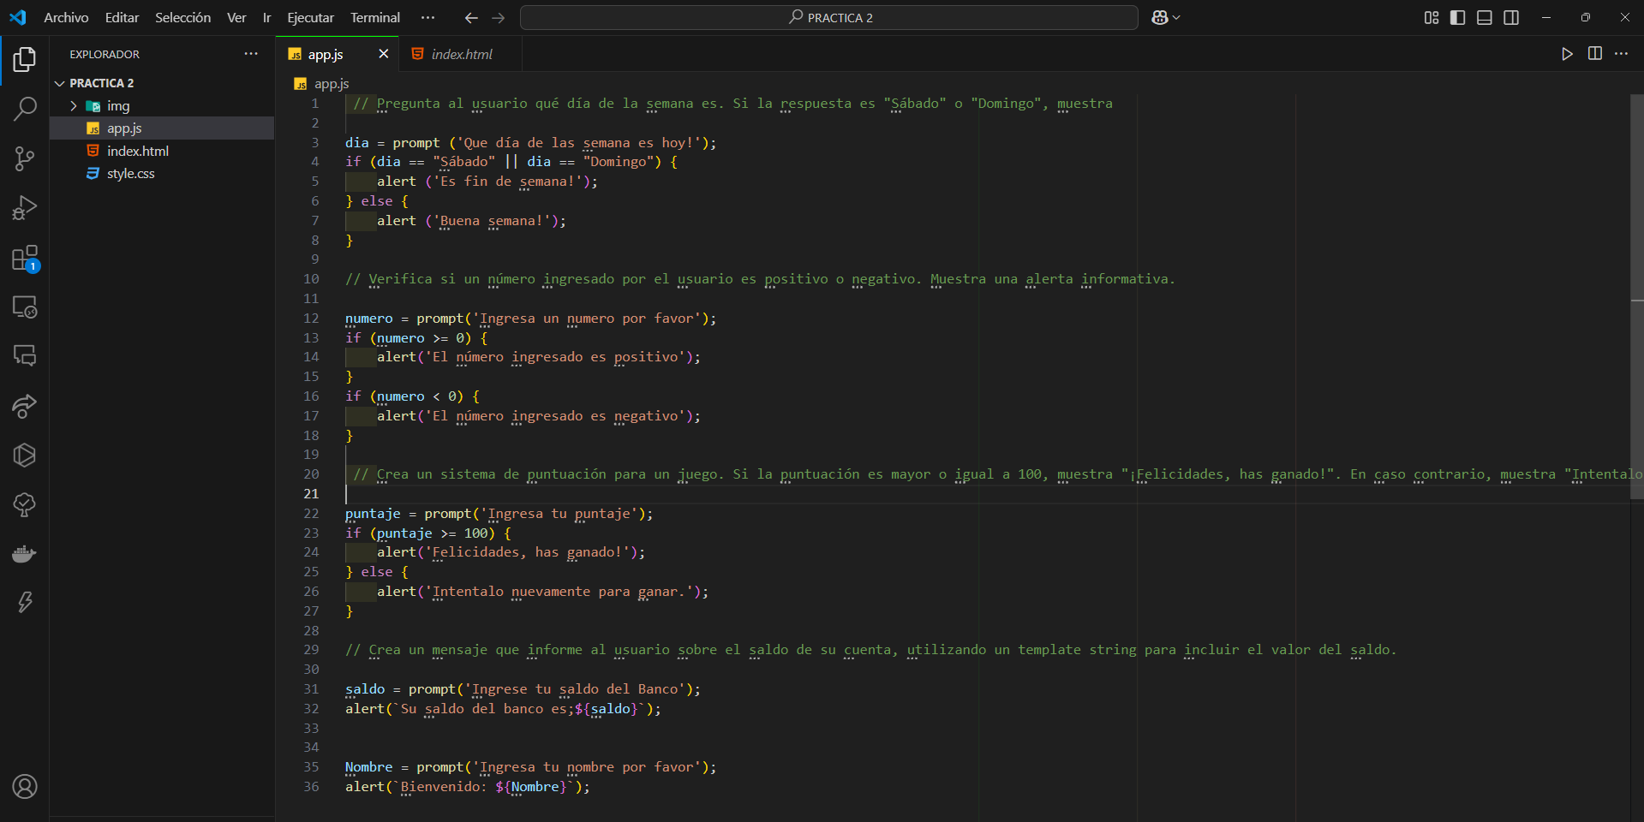1644x822 pixels.
Task: Click the 'Es fin de semana!' string
Action: click(507, 182)
